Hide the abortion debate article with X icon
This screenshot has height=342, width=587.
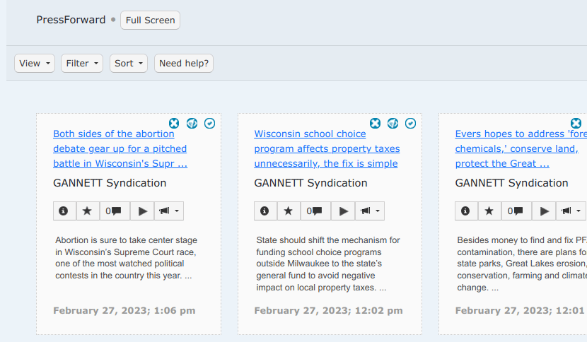(x=174, y=123)
